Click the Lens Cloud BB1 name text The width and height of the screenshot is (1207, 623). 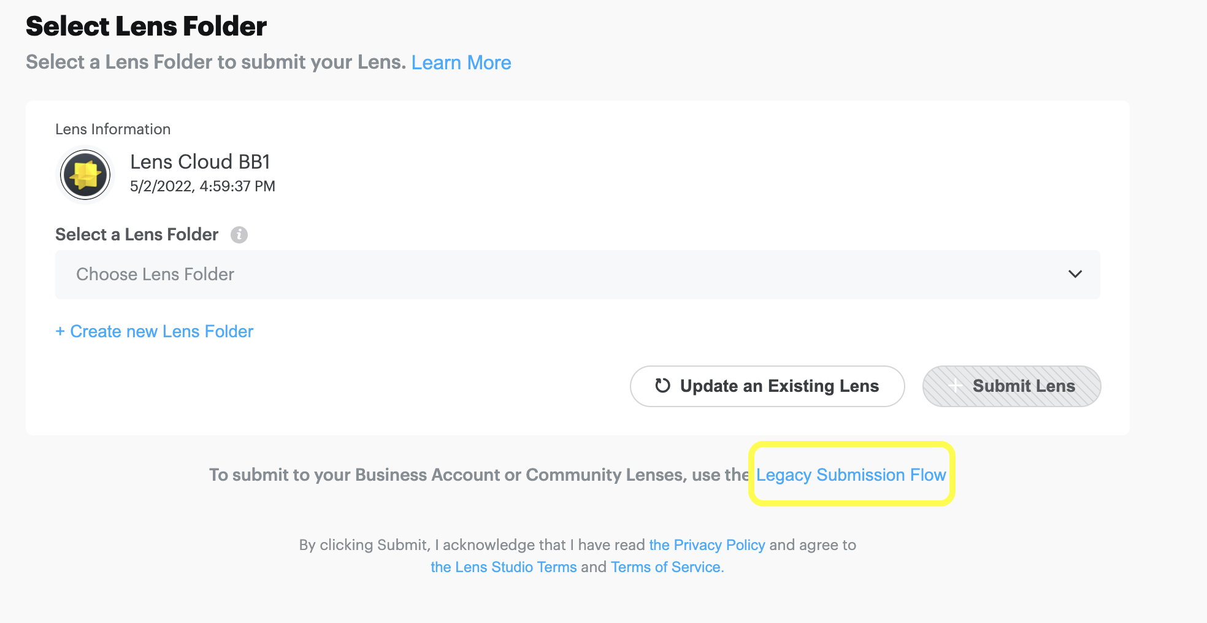click(x=200, y=162)
